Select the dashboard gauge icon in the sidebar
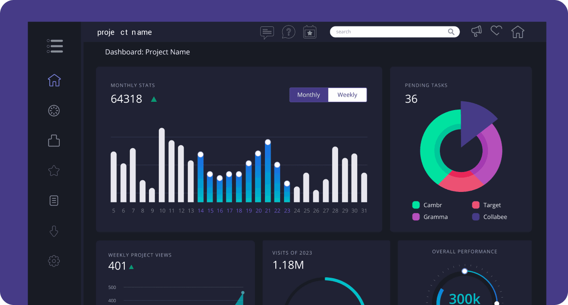This screenshot has height=305, width=568. 54,110
